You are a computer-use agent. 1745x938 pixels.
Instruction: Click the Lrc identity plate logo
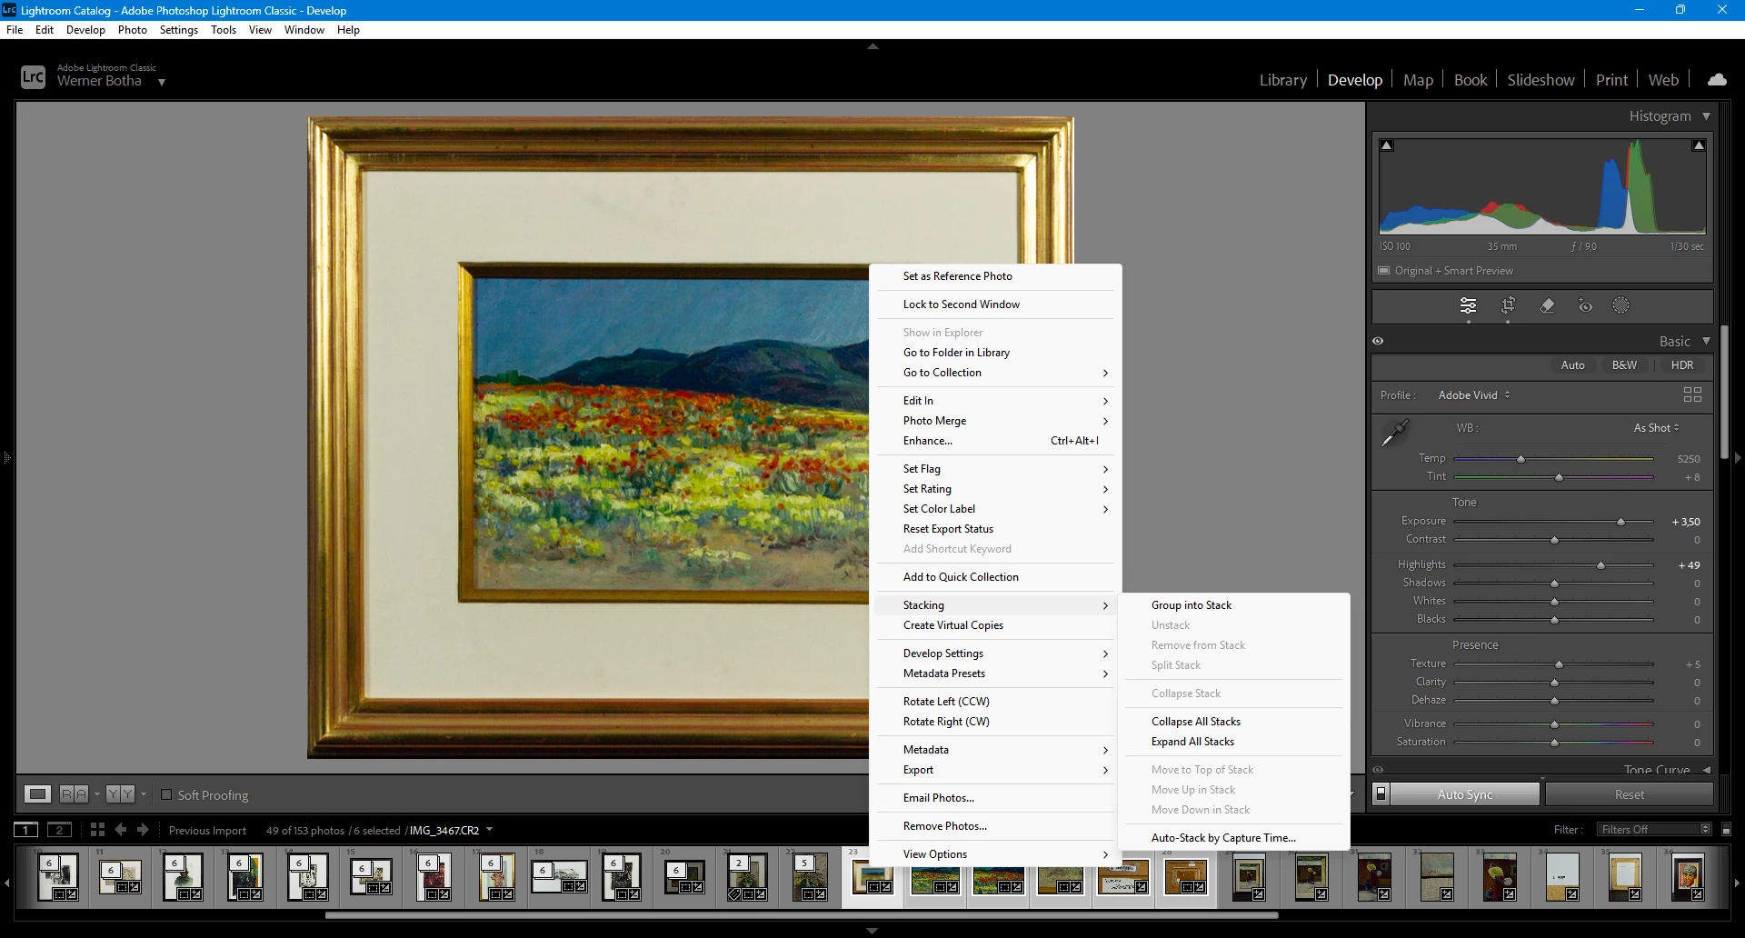[33, 77]
